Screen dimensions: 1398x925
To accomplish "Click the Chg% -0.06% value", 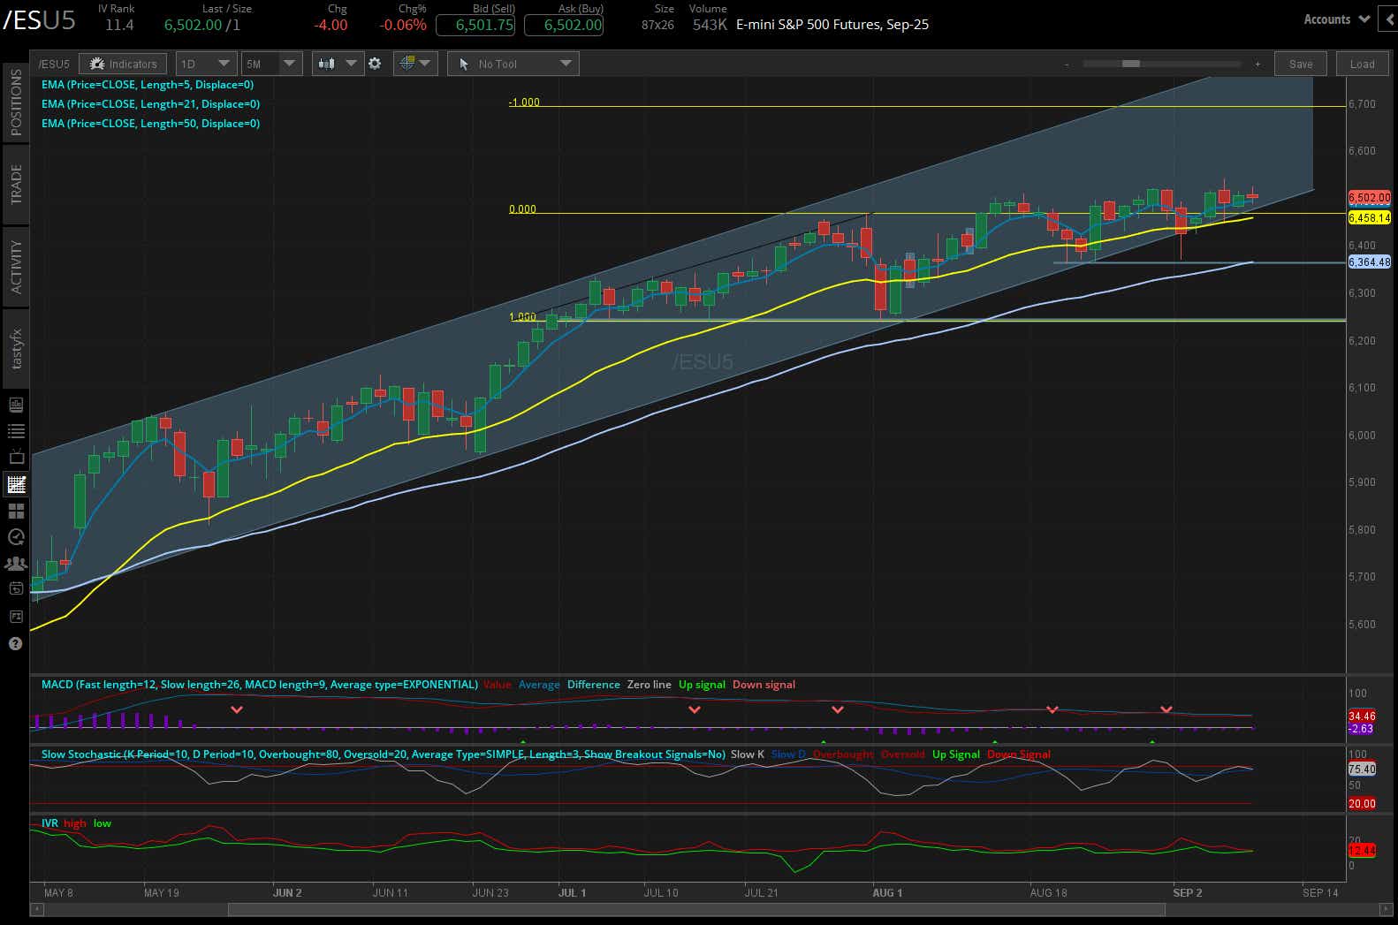I will click(403, 25).
